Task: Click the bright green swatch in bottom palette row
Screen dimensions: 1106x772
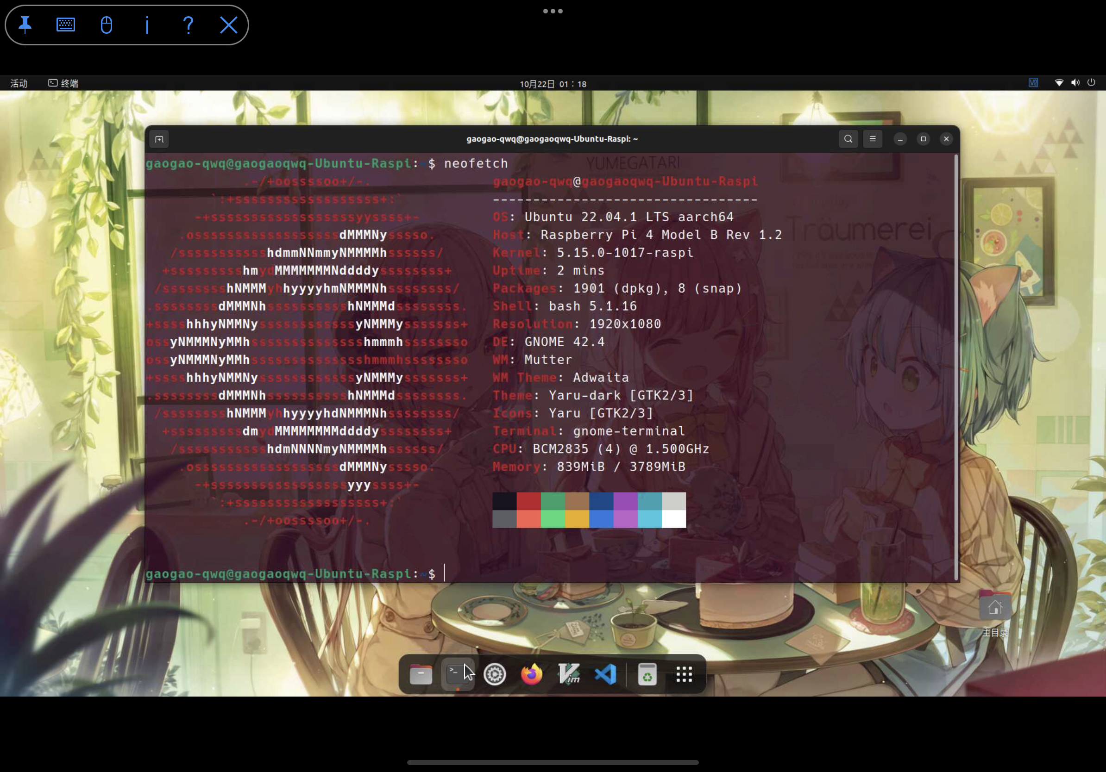Action: tap(553, 519)
